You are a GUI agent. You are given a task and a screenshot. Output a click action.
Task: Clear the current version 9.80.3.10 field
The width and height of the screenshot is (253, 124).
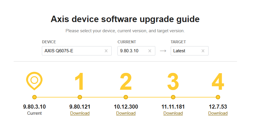pos(150,51)
